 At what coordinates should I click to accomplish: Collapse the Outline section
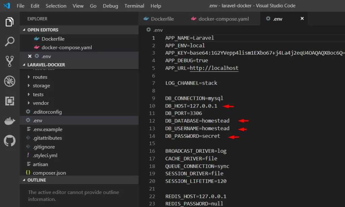(x=24, y=180)
